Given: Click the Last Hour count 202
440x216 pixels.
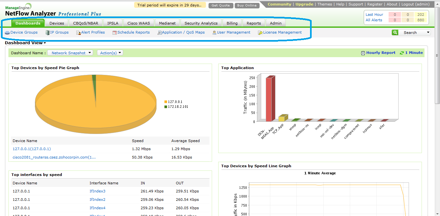Looking at the screenshot, I should click(x=421, y=15).
